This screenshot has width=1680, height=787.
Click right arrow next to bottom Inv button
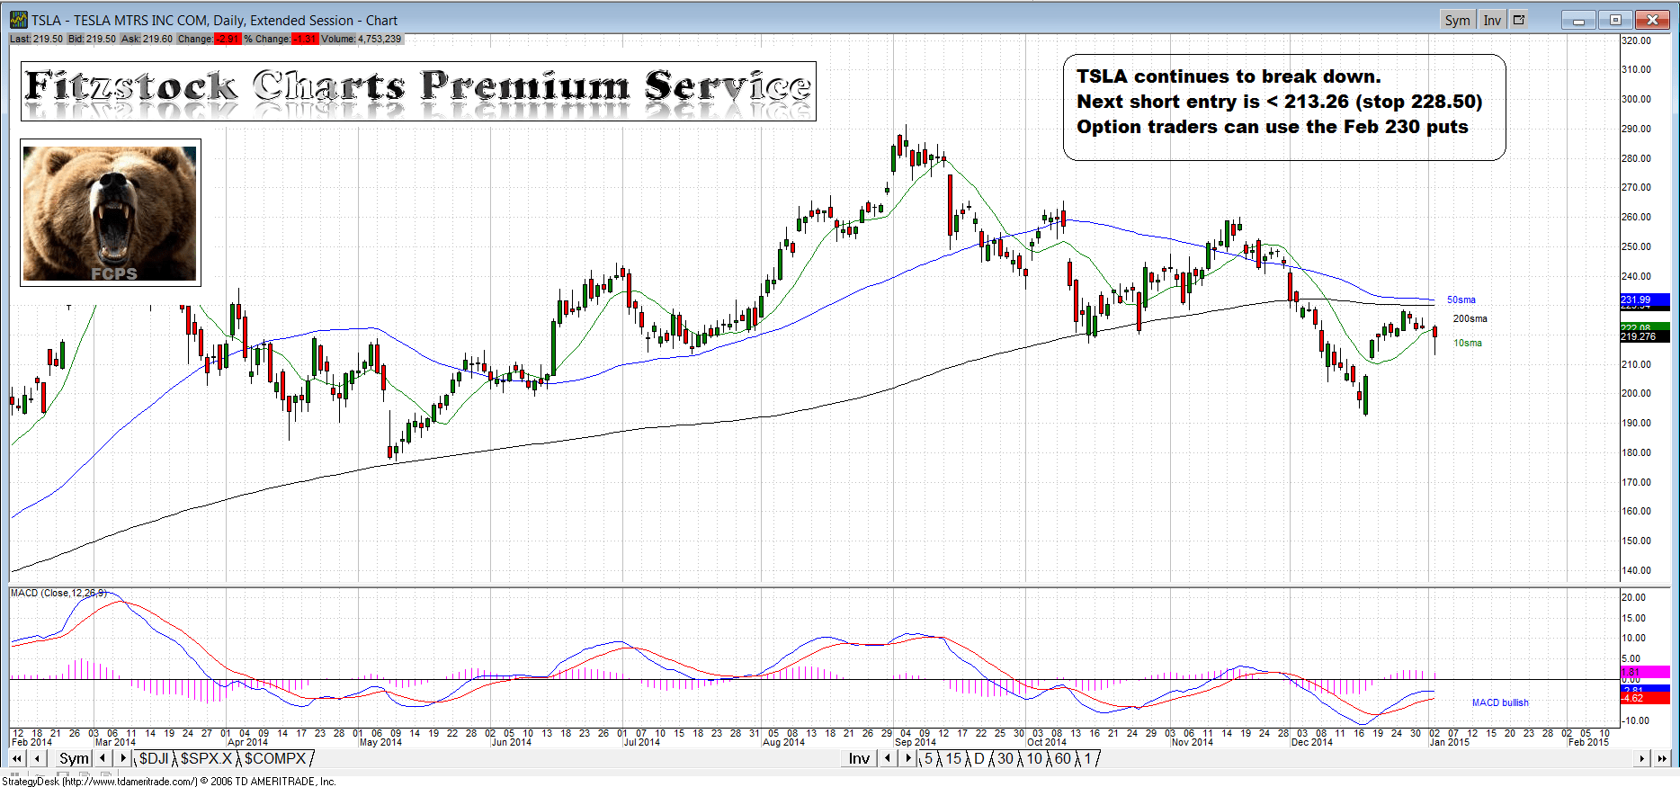coord(907,759)
